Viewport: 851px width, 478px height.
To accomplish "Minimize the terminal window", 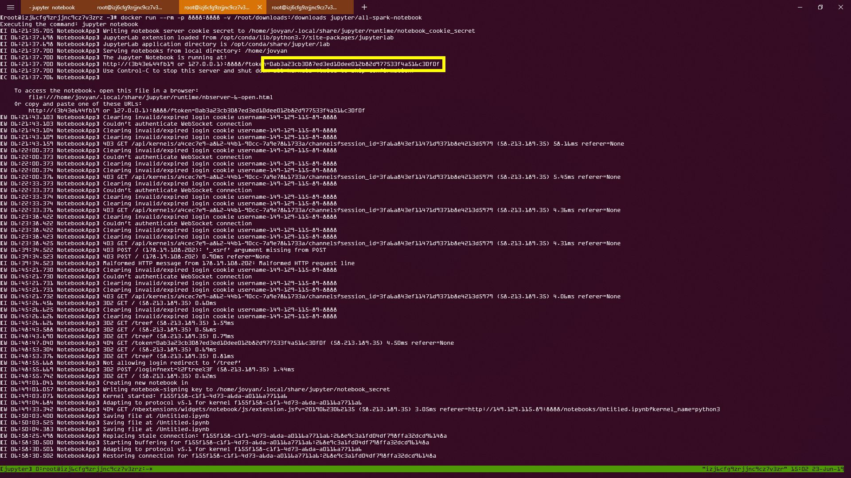I will (x=800, y=7).
